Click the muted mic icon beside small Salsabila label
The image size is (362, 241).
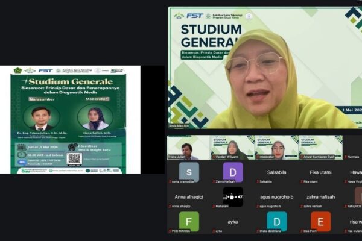point(258,182)
